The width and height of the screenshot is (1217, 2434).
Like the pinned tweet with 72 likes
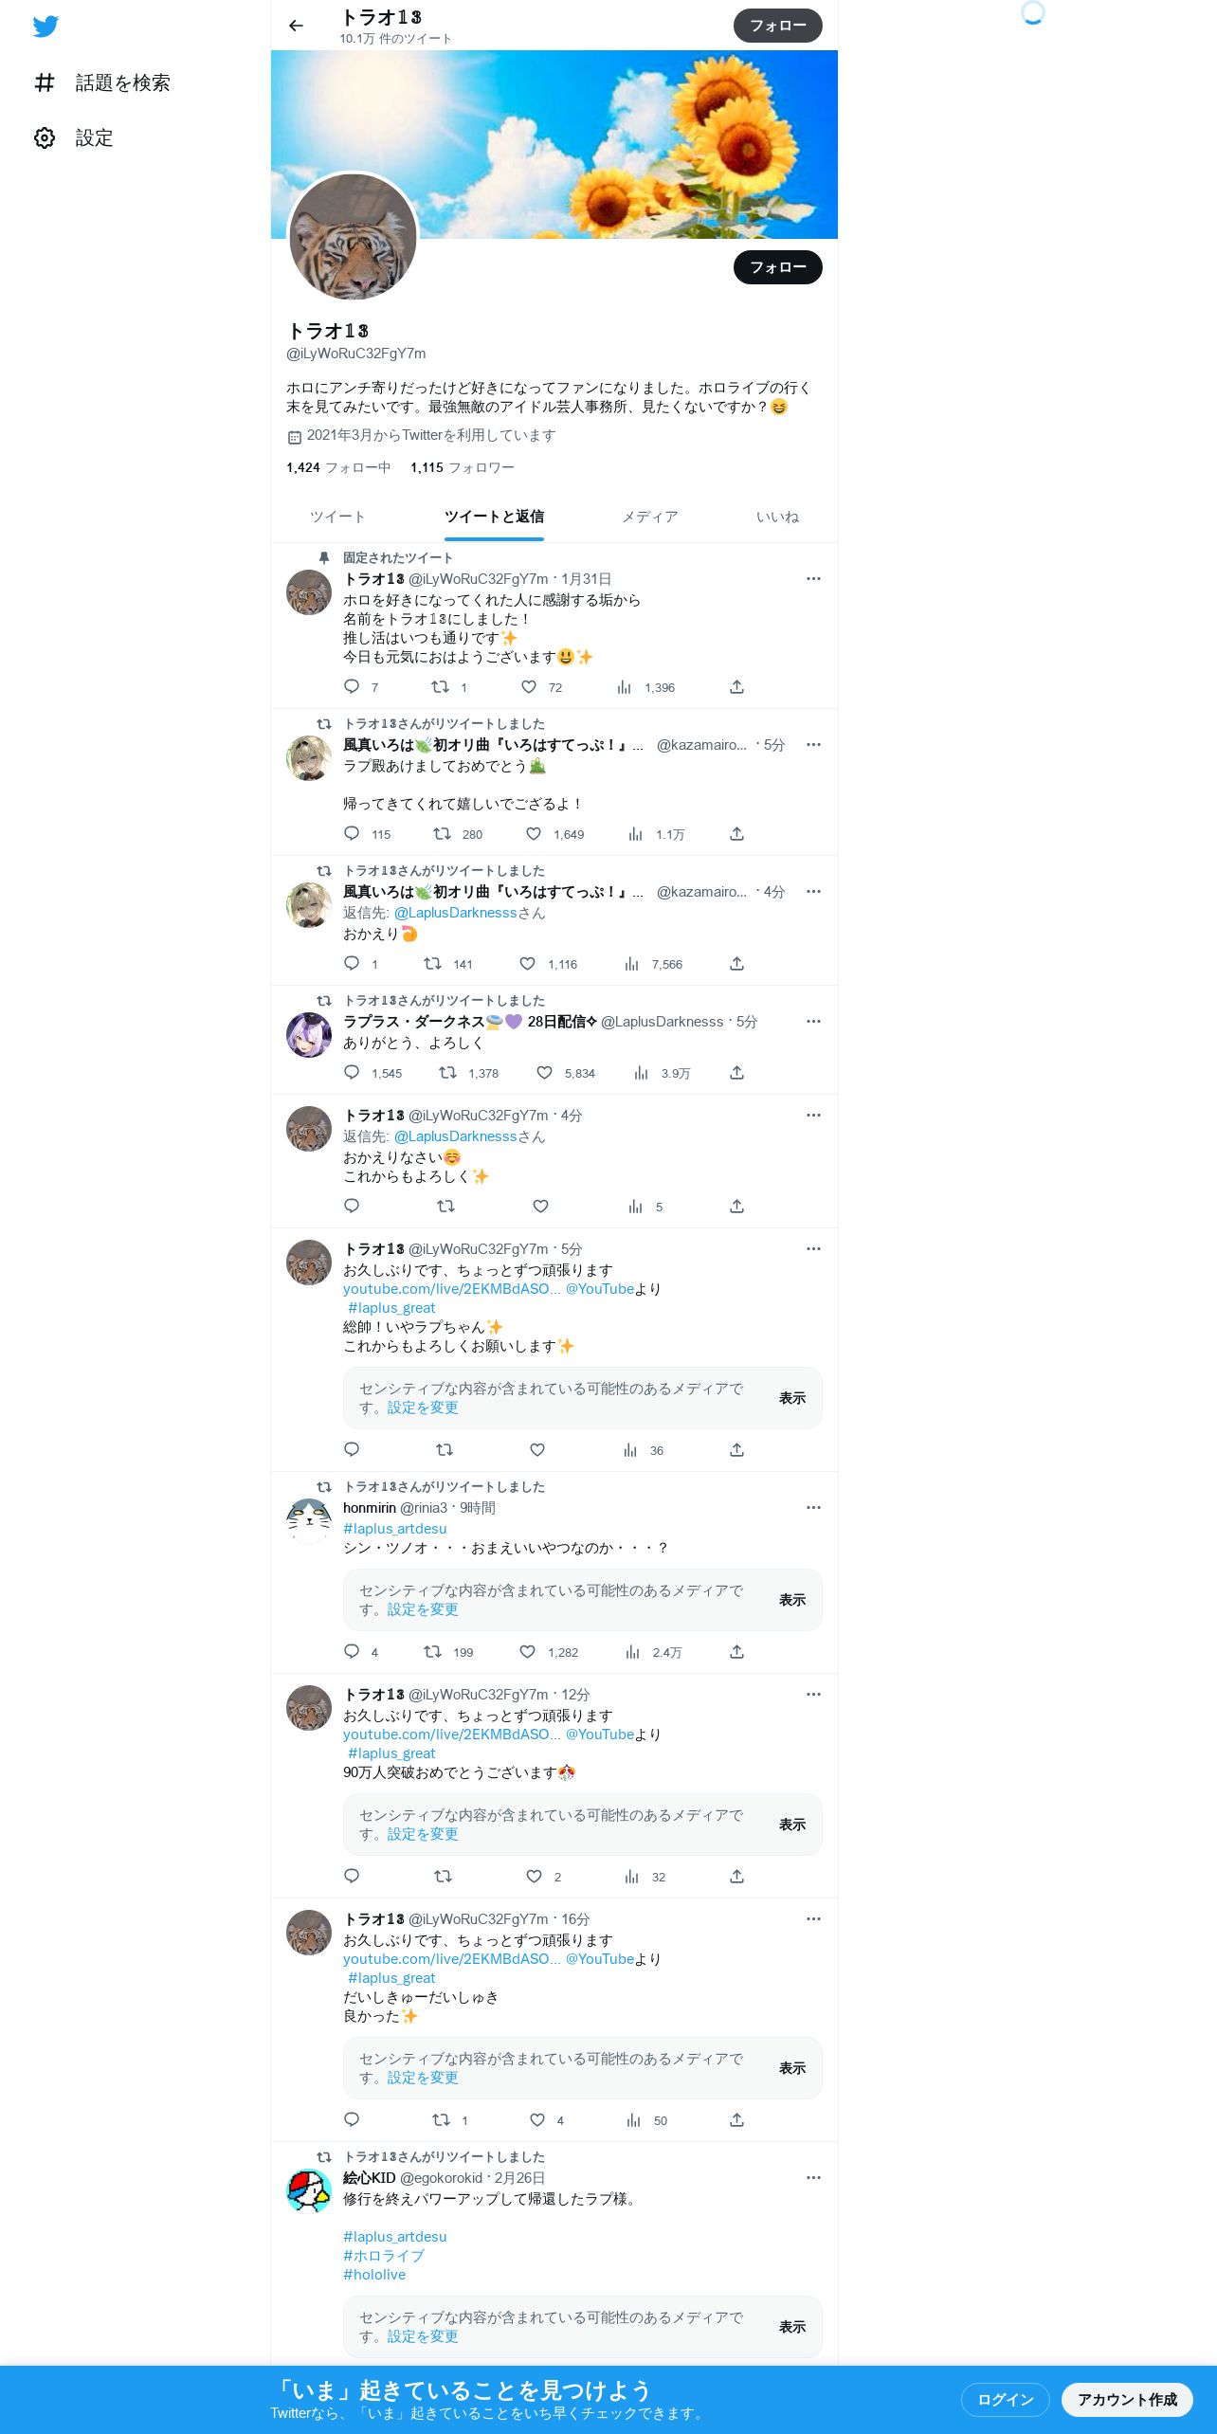(x=529, y=687)
